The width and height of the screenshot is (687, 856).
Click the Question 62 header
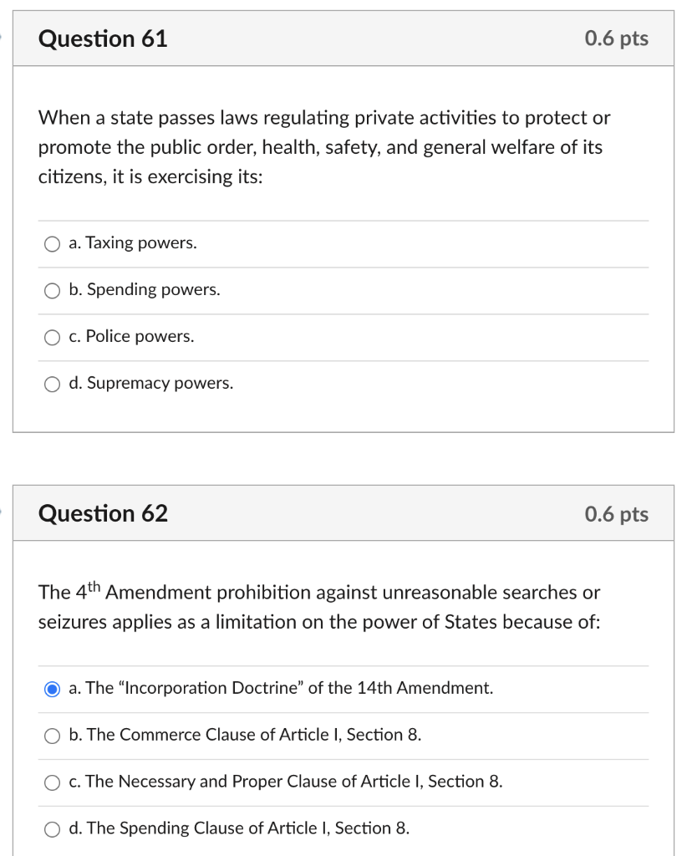(x=104, y=513)
